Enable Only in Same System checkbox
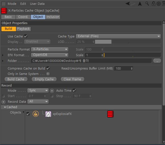 coord(48,74)
